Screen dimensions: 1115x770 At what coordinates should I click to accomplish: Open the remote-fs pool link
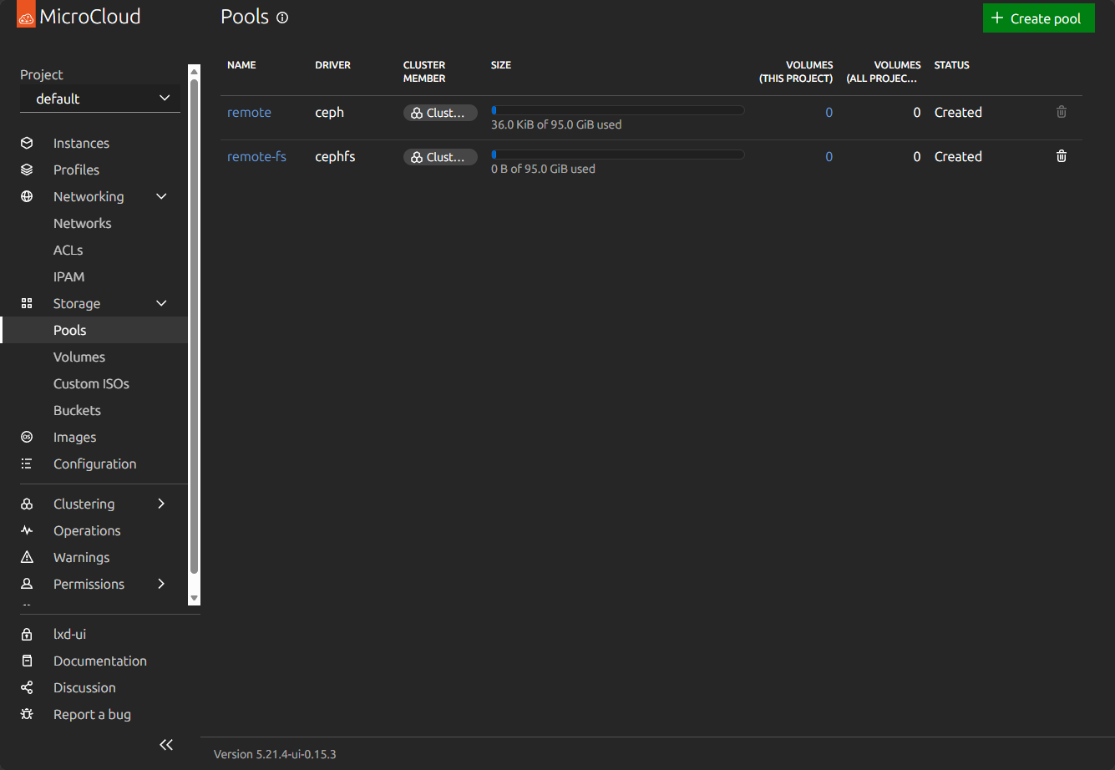tap(256, 156)
